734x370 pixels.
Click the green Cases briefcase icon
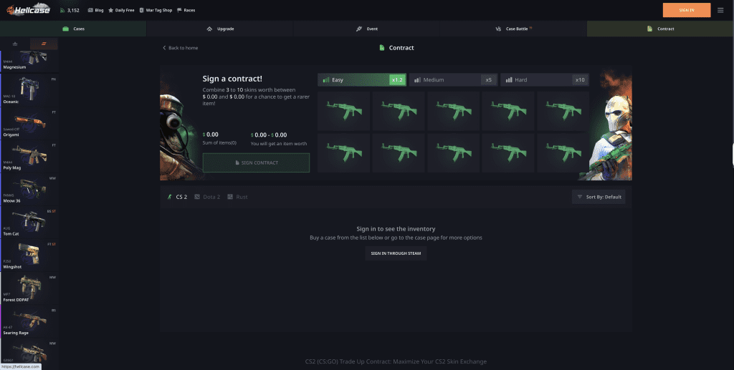coord(65,29)
